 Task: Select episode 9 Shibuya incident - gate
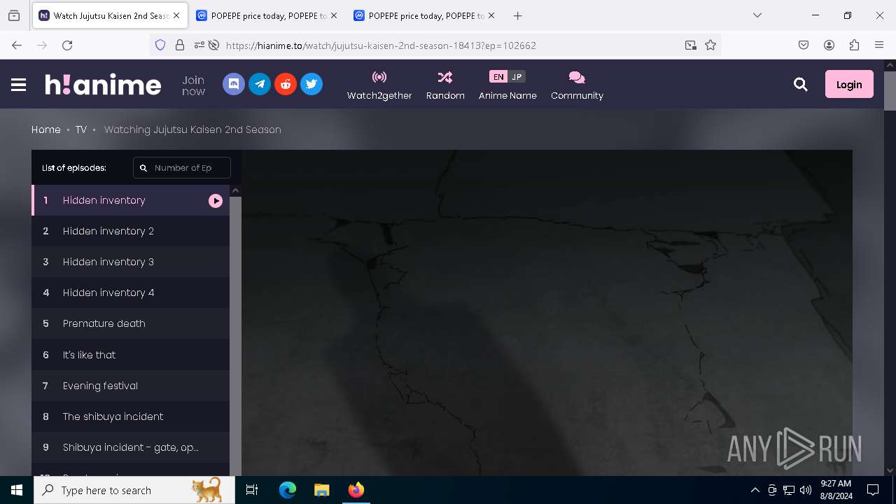(x=130, y=447)
